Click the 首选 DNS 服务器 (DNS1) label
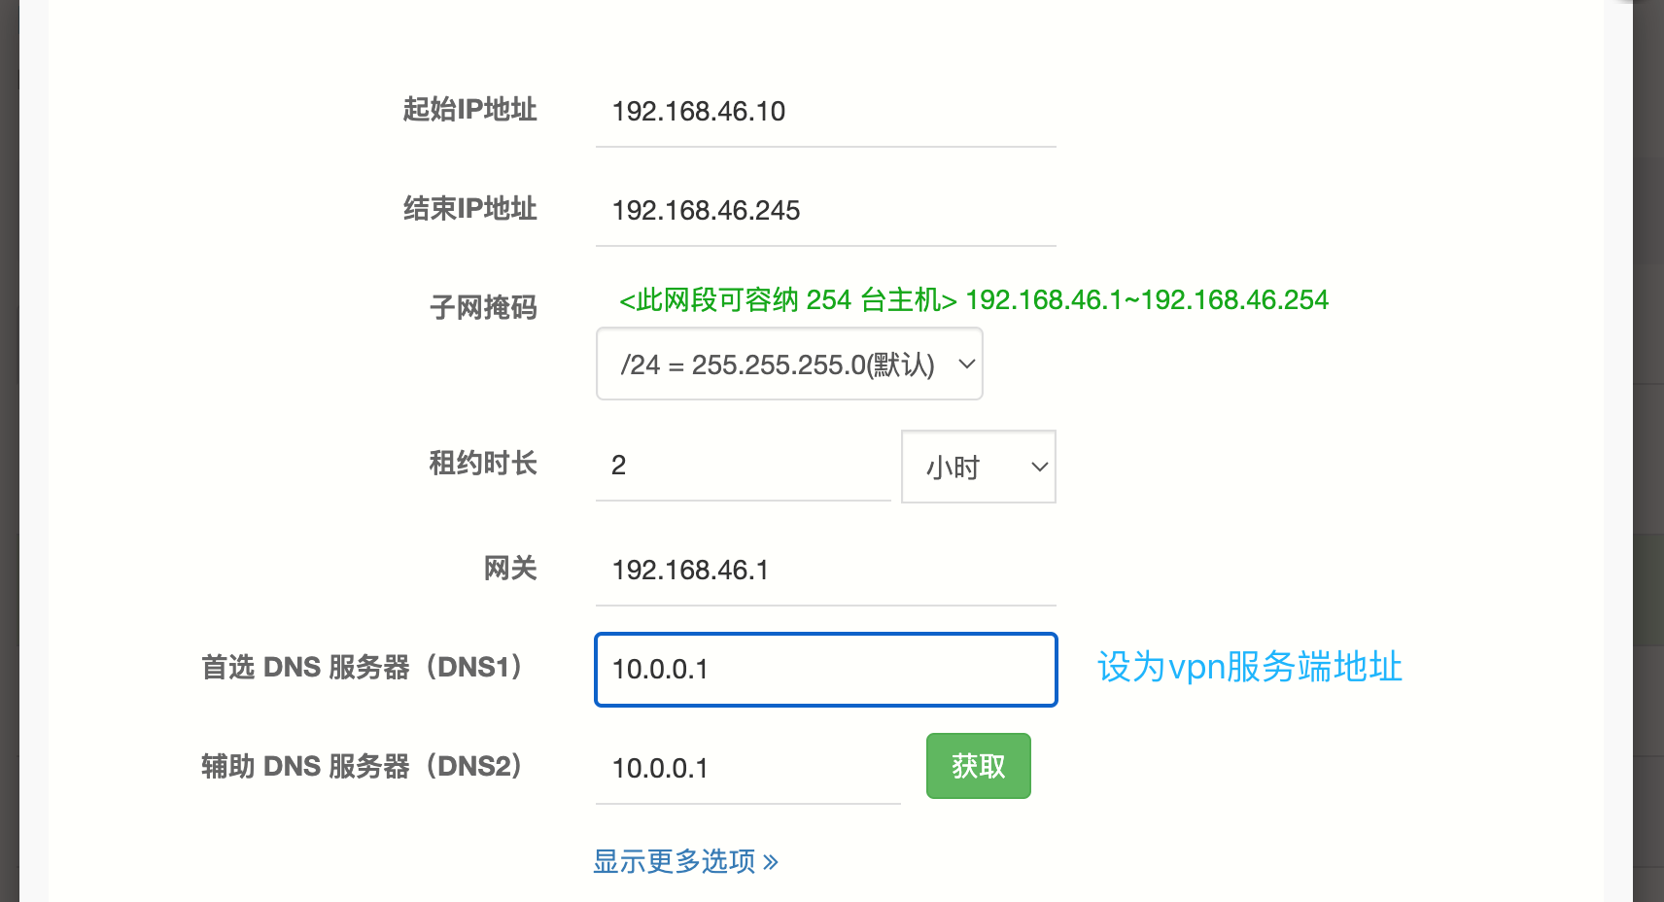This screenshot has width=1664, height=902. point(362,668)
